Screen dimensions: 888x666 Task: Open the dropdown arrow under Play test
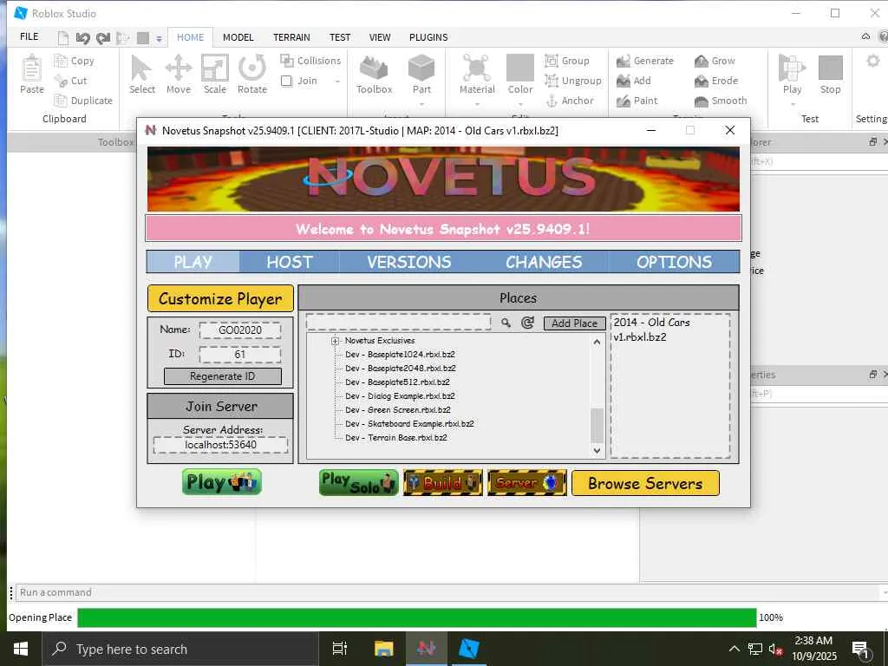coord(793,104)
